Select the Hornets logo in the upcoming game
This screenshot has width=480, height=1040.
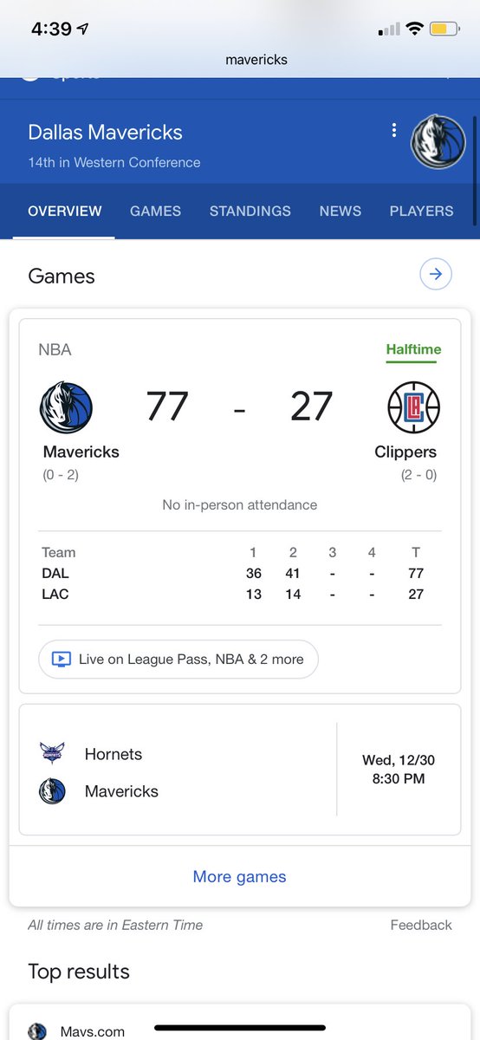point(52,753)
